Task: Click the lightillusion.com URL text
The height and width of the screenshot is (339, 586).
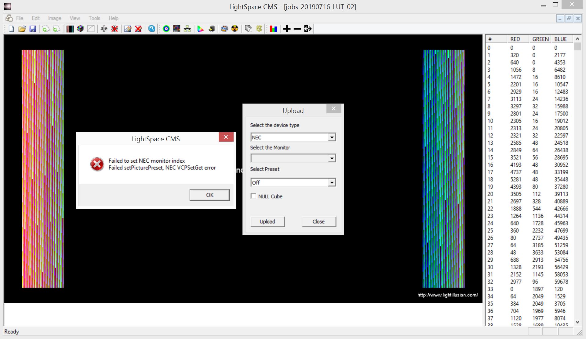Action: pyautogui.click(x=448, y=295)
